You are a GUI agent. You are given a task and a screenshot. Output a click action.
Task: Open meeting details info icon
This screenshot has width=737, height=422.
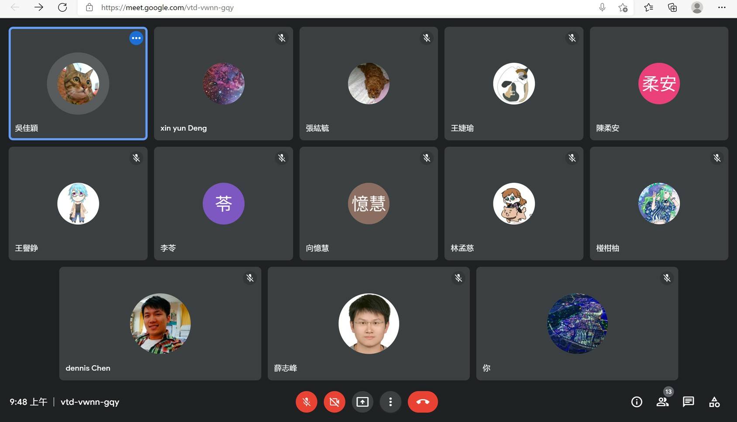637,402
